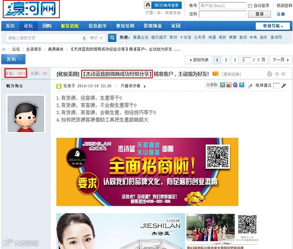Click the 登录 button
Image resolution: width=293 pixels, height=249 pixels.
click(259, 14)
